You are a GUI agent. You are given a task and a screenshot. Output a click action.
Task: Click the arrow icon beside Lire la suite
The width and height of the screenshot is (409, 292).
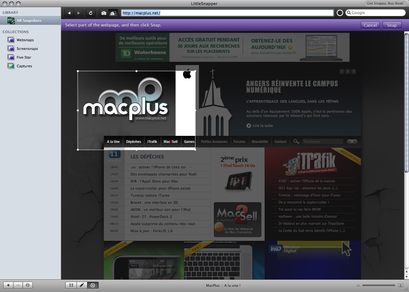coord(249,126)
